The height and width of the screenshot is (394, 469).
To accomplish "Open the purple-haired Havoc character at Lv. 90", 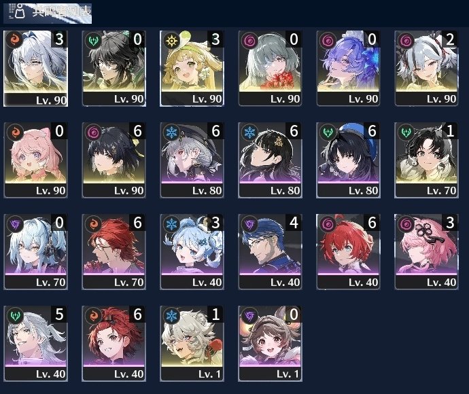I will point(348,69).
